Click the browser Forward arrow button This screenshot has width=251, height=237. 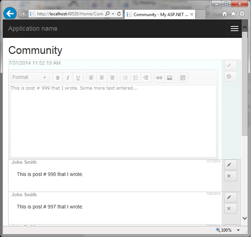(x=22, y=14)
